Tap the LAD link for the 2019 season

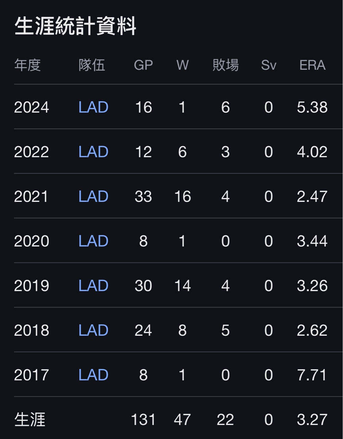tap(93, 286)
